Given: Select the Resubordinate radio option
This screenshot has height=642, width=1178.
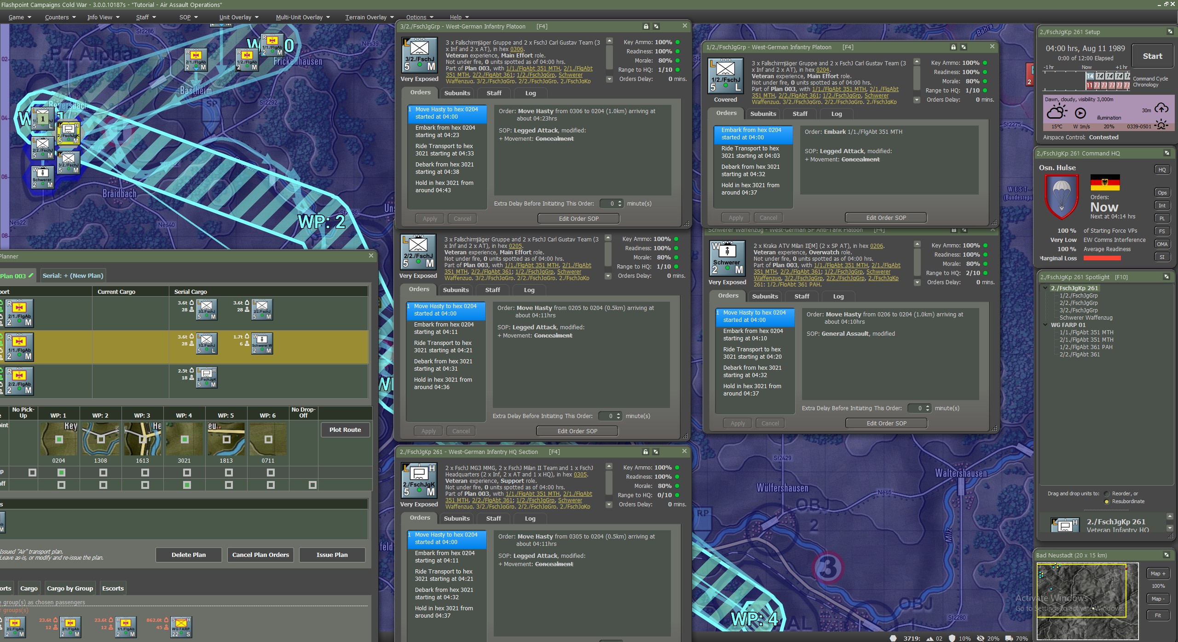Looking at the screenshot, I should pyautogui.click(x=1107, y=501).
